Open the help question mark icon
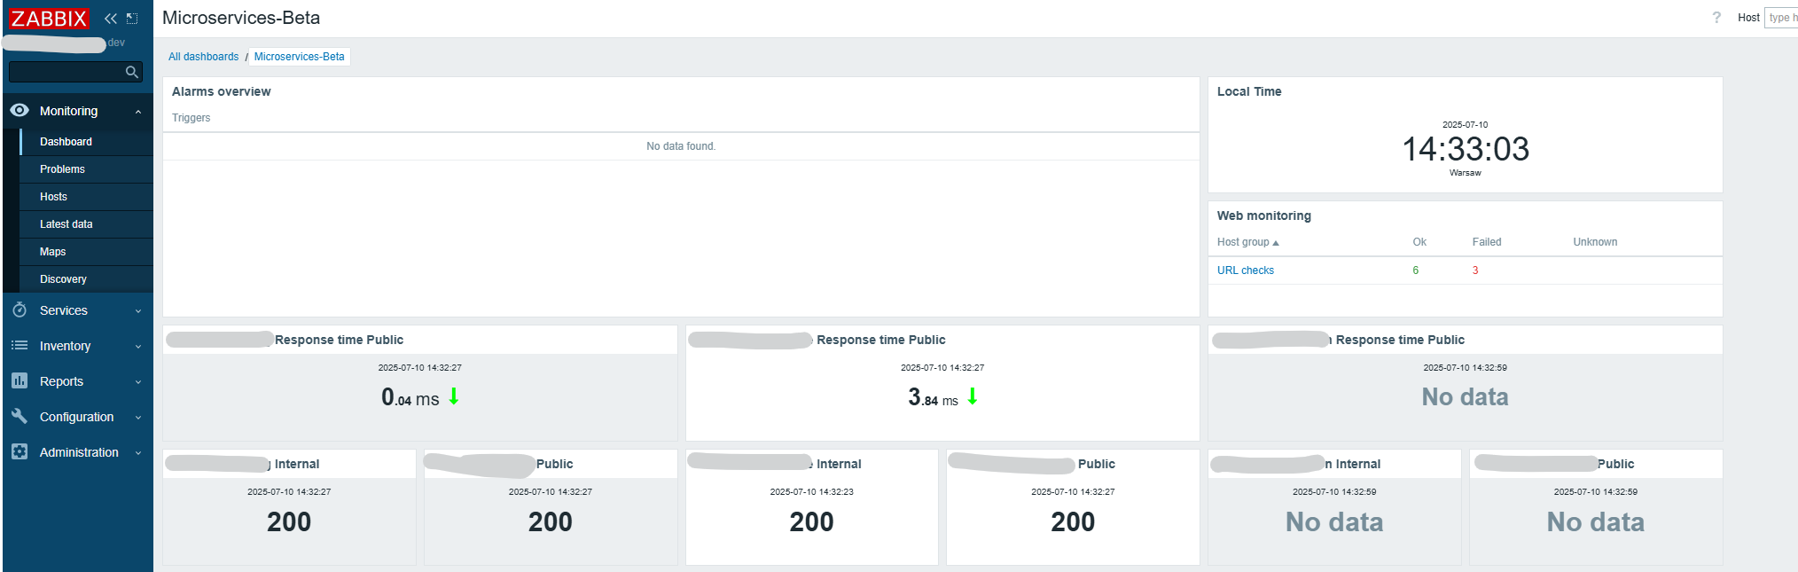Image resolution: width=1798 pixels, height=572 pixels. tap(1716, 18)
